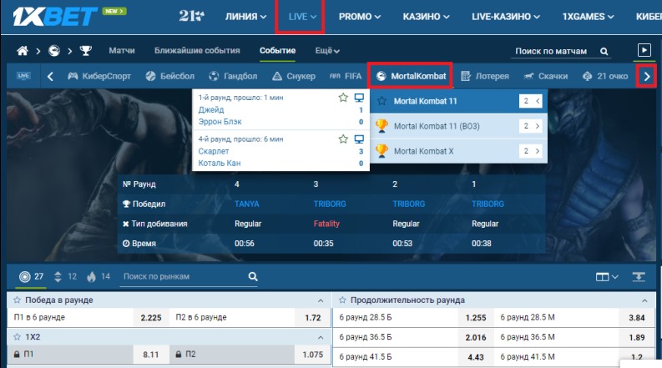Star the Победа в раунде market
Image resolution: width=662 pixels, height=368 pixels.
tap(17, 300)
